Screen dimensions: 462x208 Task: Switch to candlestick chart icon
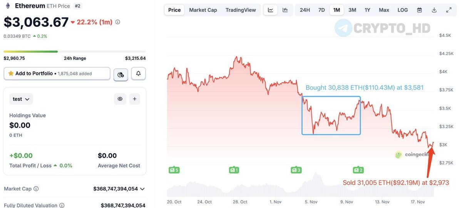pos(285,10)
